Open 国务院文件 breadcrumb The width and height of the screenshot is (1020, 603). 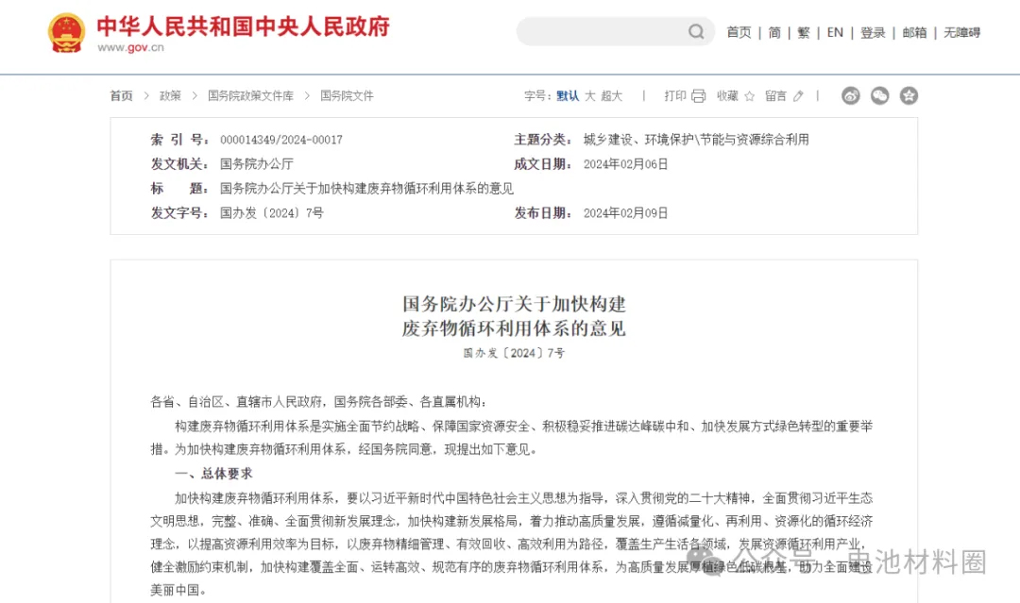[x=347, y=96]
